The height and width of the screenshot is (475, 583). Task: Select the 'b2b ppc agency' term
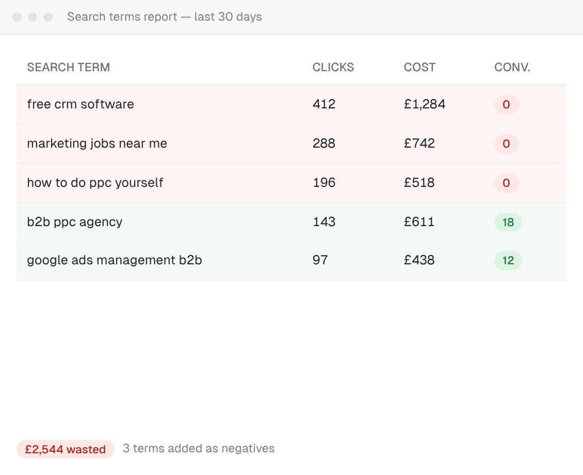pos(75,222)
